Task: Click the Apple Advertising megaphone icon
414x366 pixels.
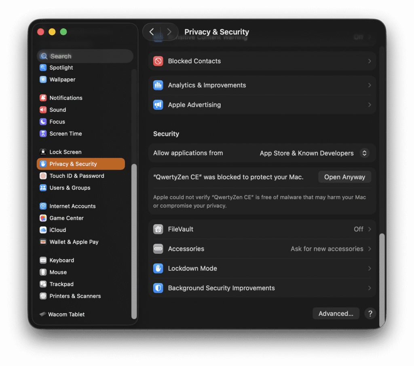Action: click(158, 105)
